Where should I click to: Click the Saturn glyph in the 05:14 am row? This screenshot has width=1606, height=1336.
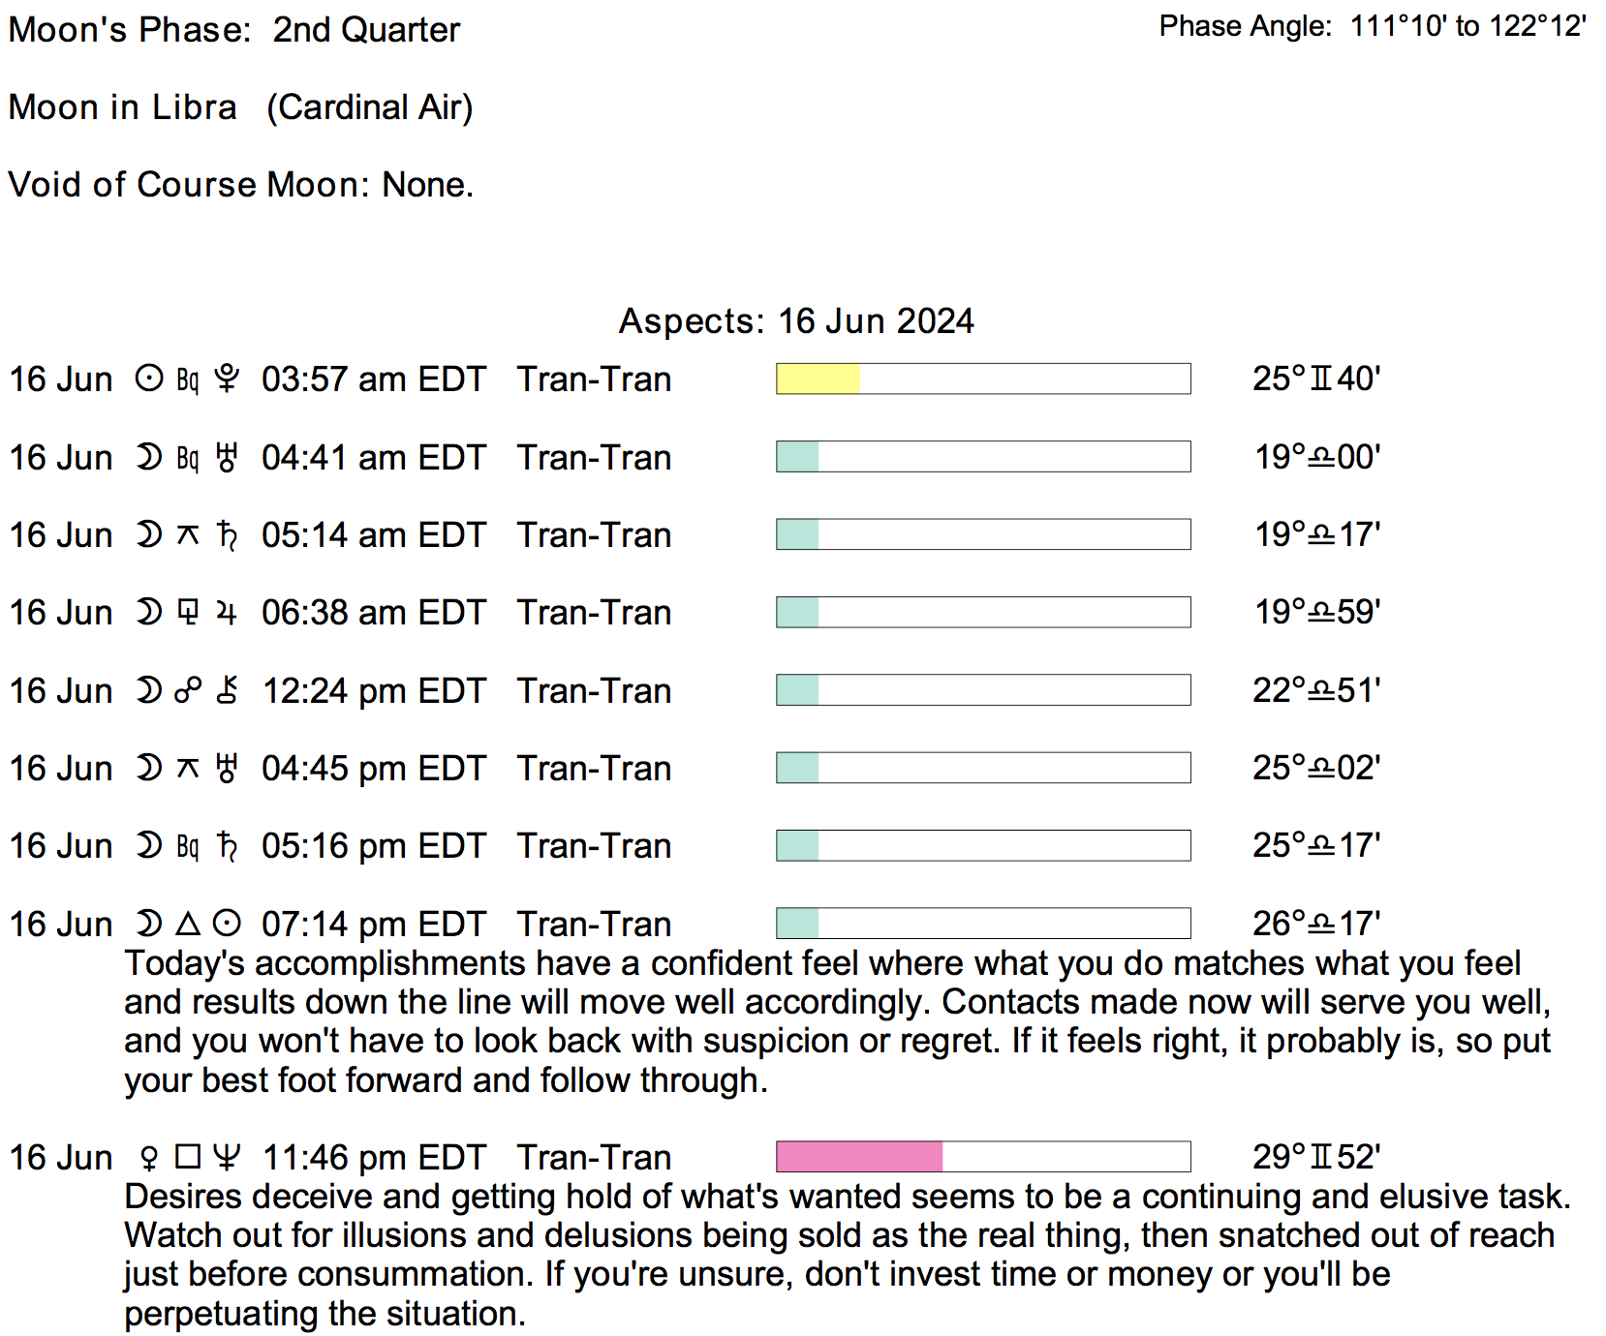tap(227, 534)
